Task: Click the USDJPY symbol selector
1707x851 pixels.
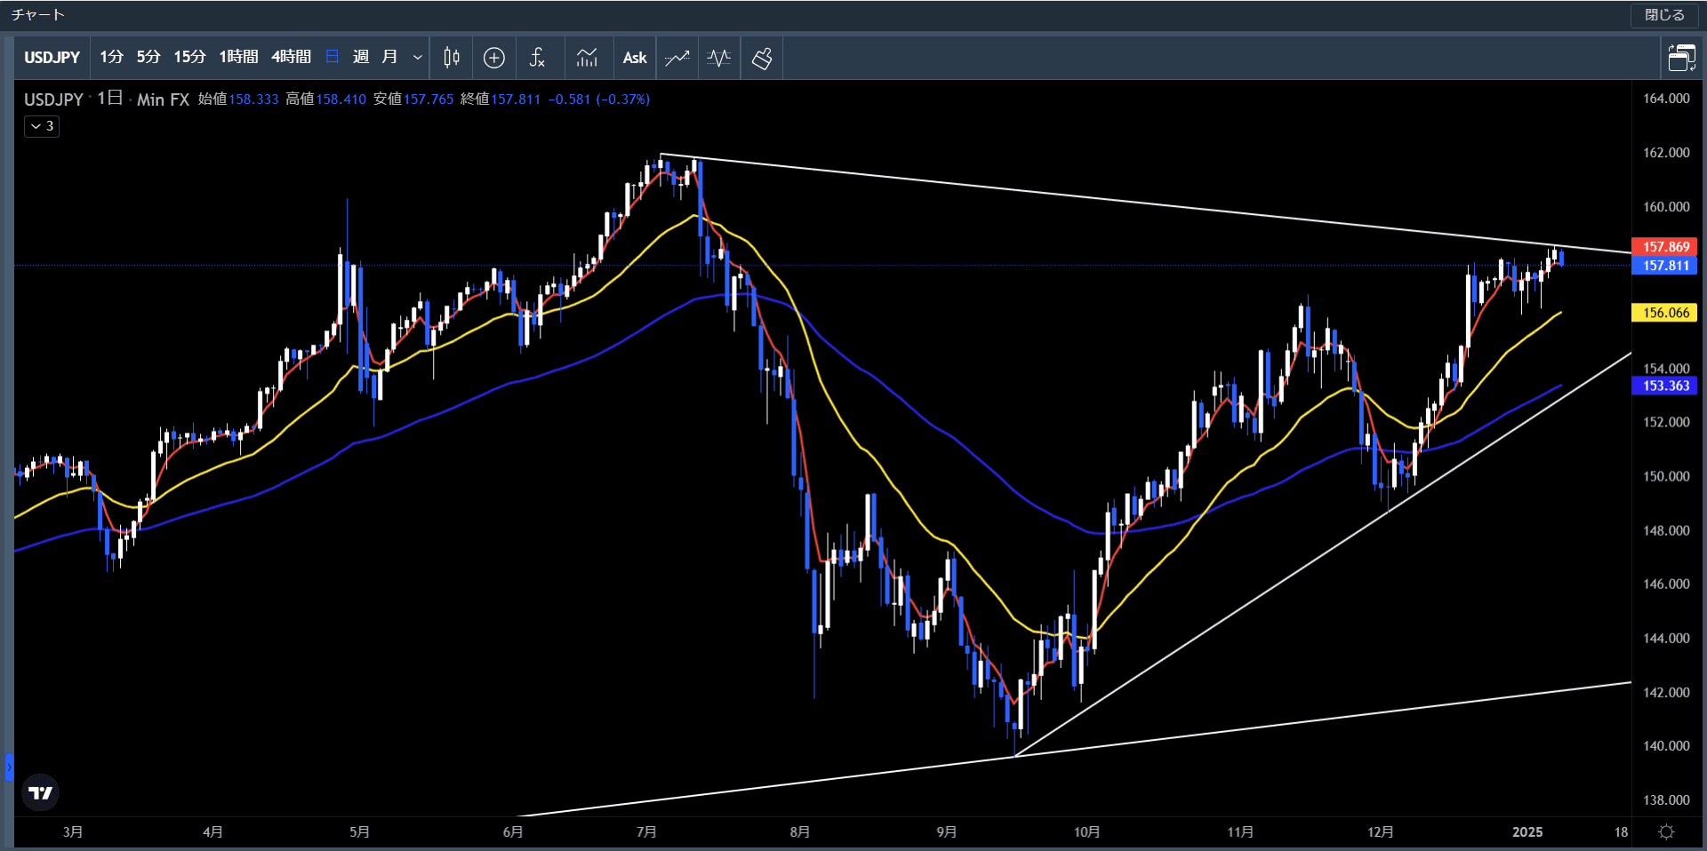Action: 52,58
